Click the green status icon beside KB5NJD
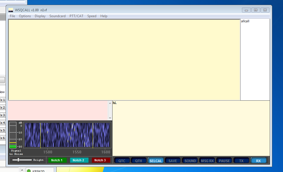The height and width of the screenshot is (172, 283). [29, 171]
